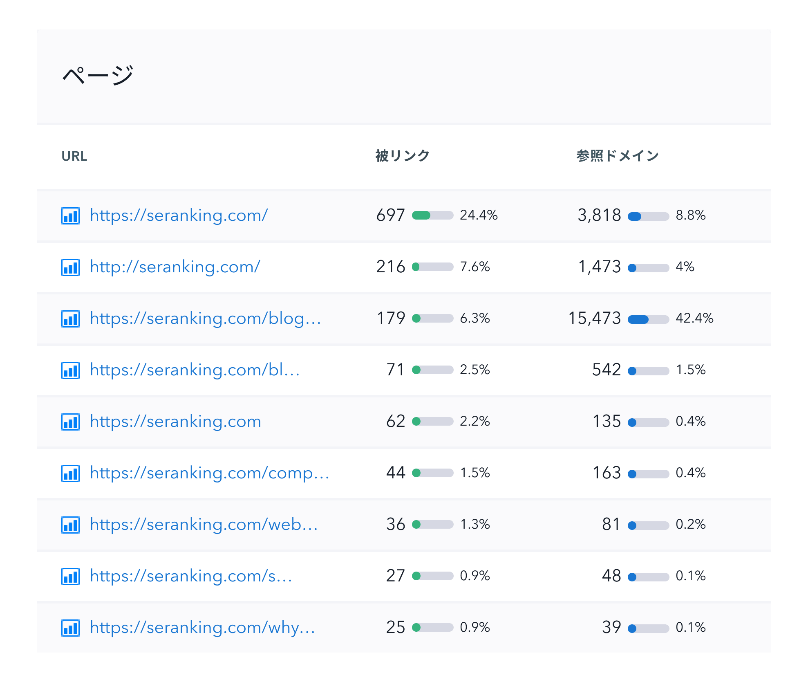Click the green 24.4% backlink progress bar
The width and height of the screenshot is (808, 682).
tap(432, 215)
